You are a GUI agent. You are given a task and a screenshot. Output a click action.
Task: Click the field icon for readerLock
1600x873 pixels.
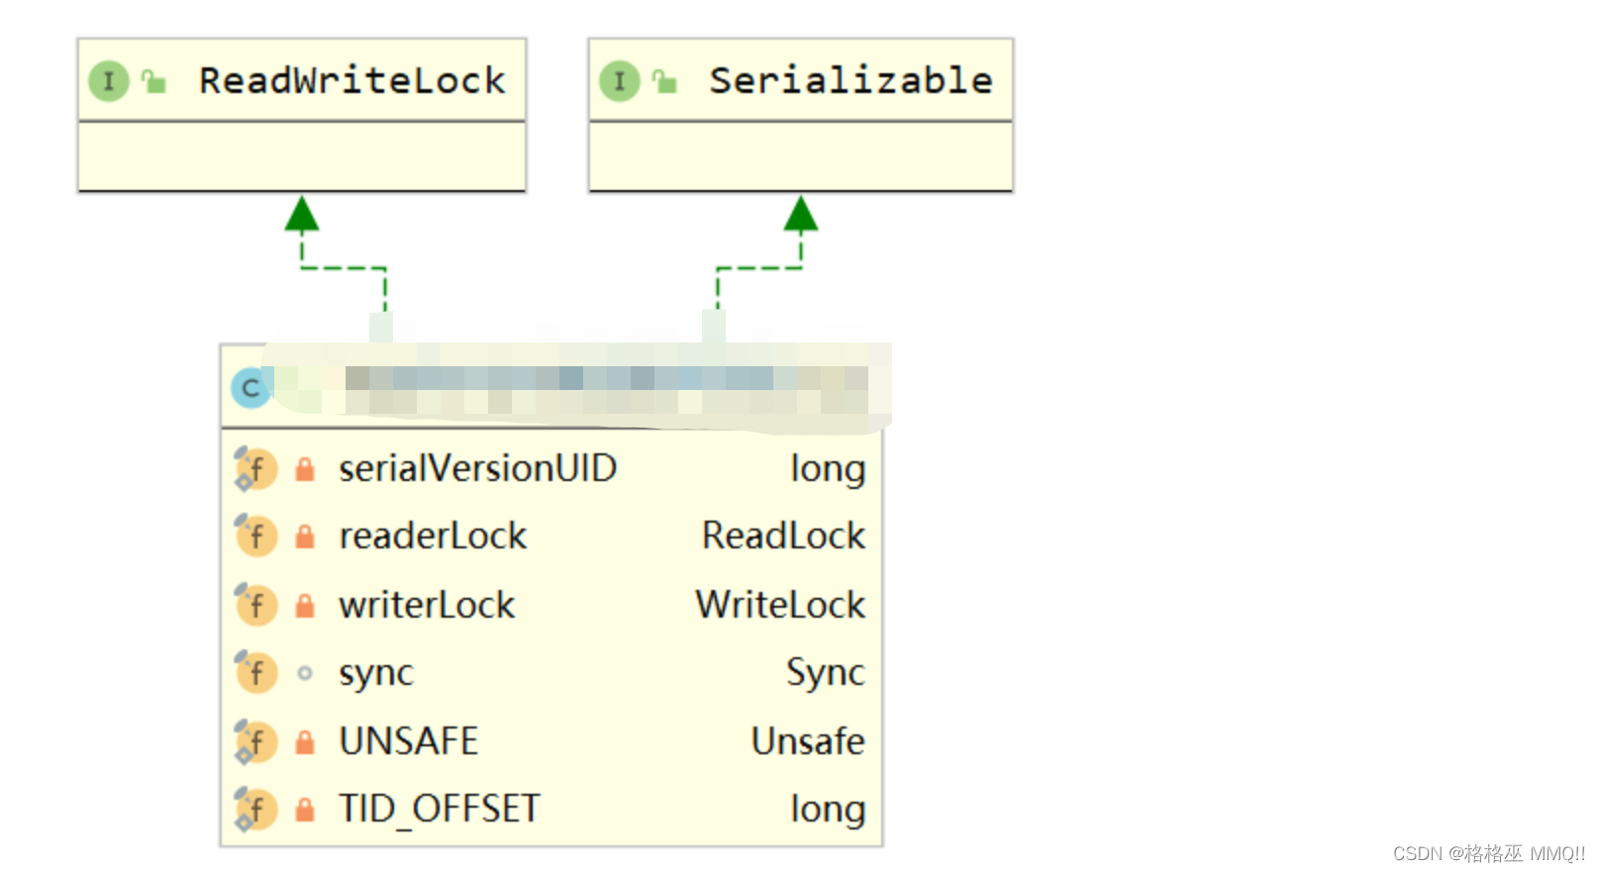[255, 536]
